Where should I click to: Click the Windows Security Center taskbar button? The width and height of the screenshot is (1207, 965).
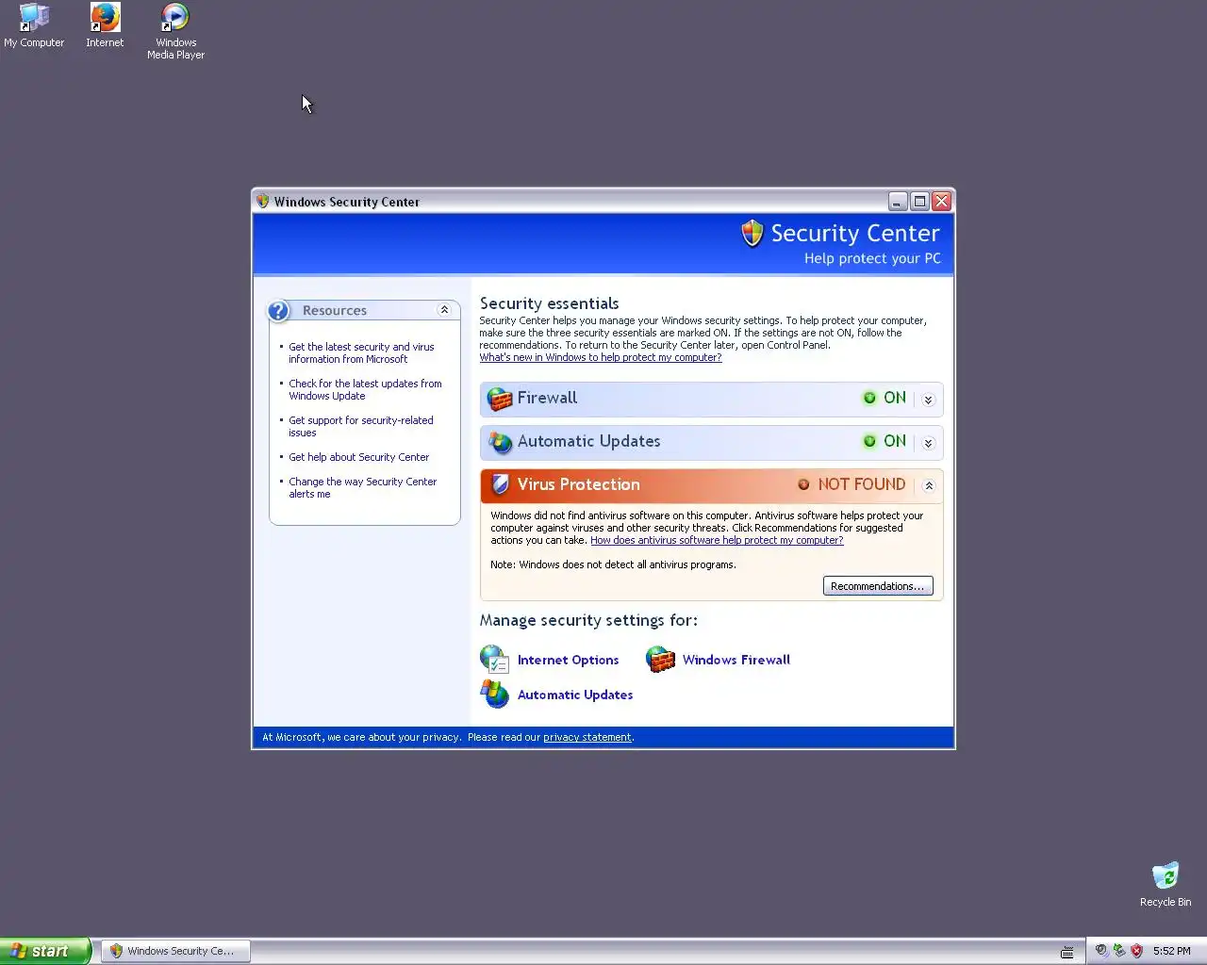click(176, 951)
